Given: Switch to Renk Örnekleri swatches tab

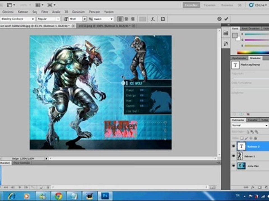Looking at the screenshot, I should click(250, 28).
